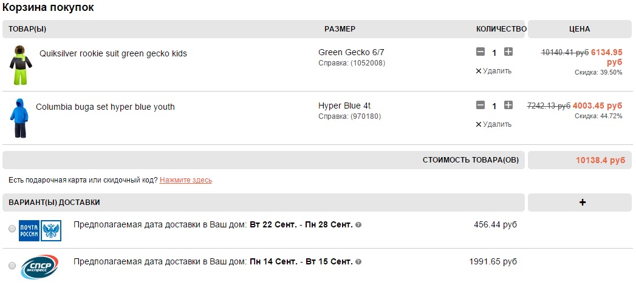View blue Columbia set thumbnail

(18, 118)
